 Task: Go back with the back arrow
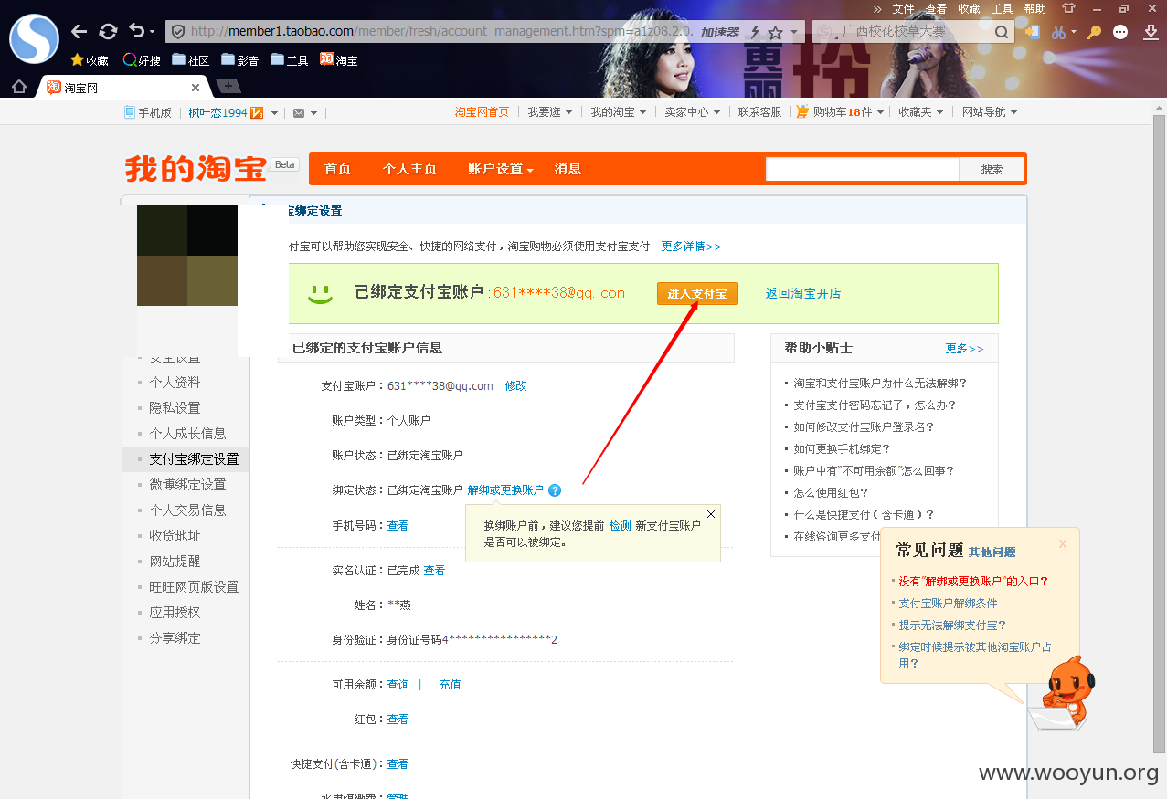(80, 31)
